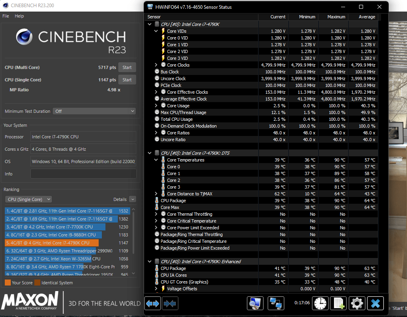The width and height of the screenshot is (407, 317).
Task: Open the CPU (Single Core) ranking dropdown
Action: click(x=28, y=199)
